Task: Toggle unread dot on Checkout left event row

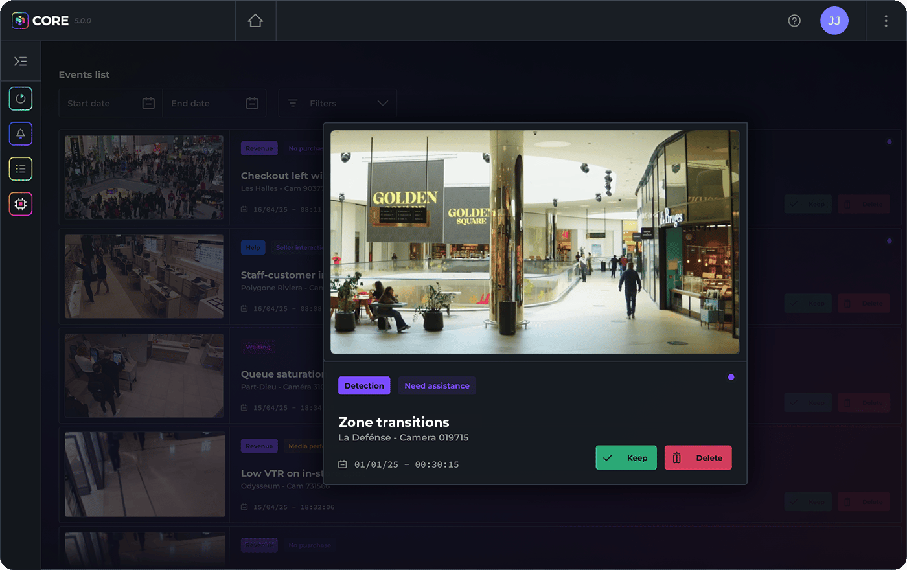Action: 889,141
